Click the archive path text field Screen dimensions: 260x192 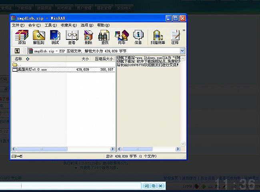[x=104, y=51]
